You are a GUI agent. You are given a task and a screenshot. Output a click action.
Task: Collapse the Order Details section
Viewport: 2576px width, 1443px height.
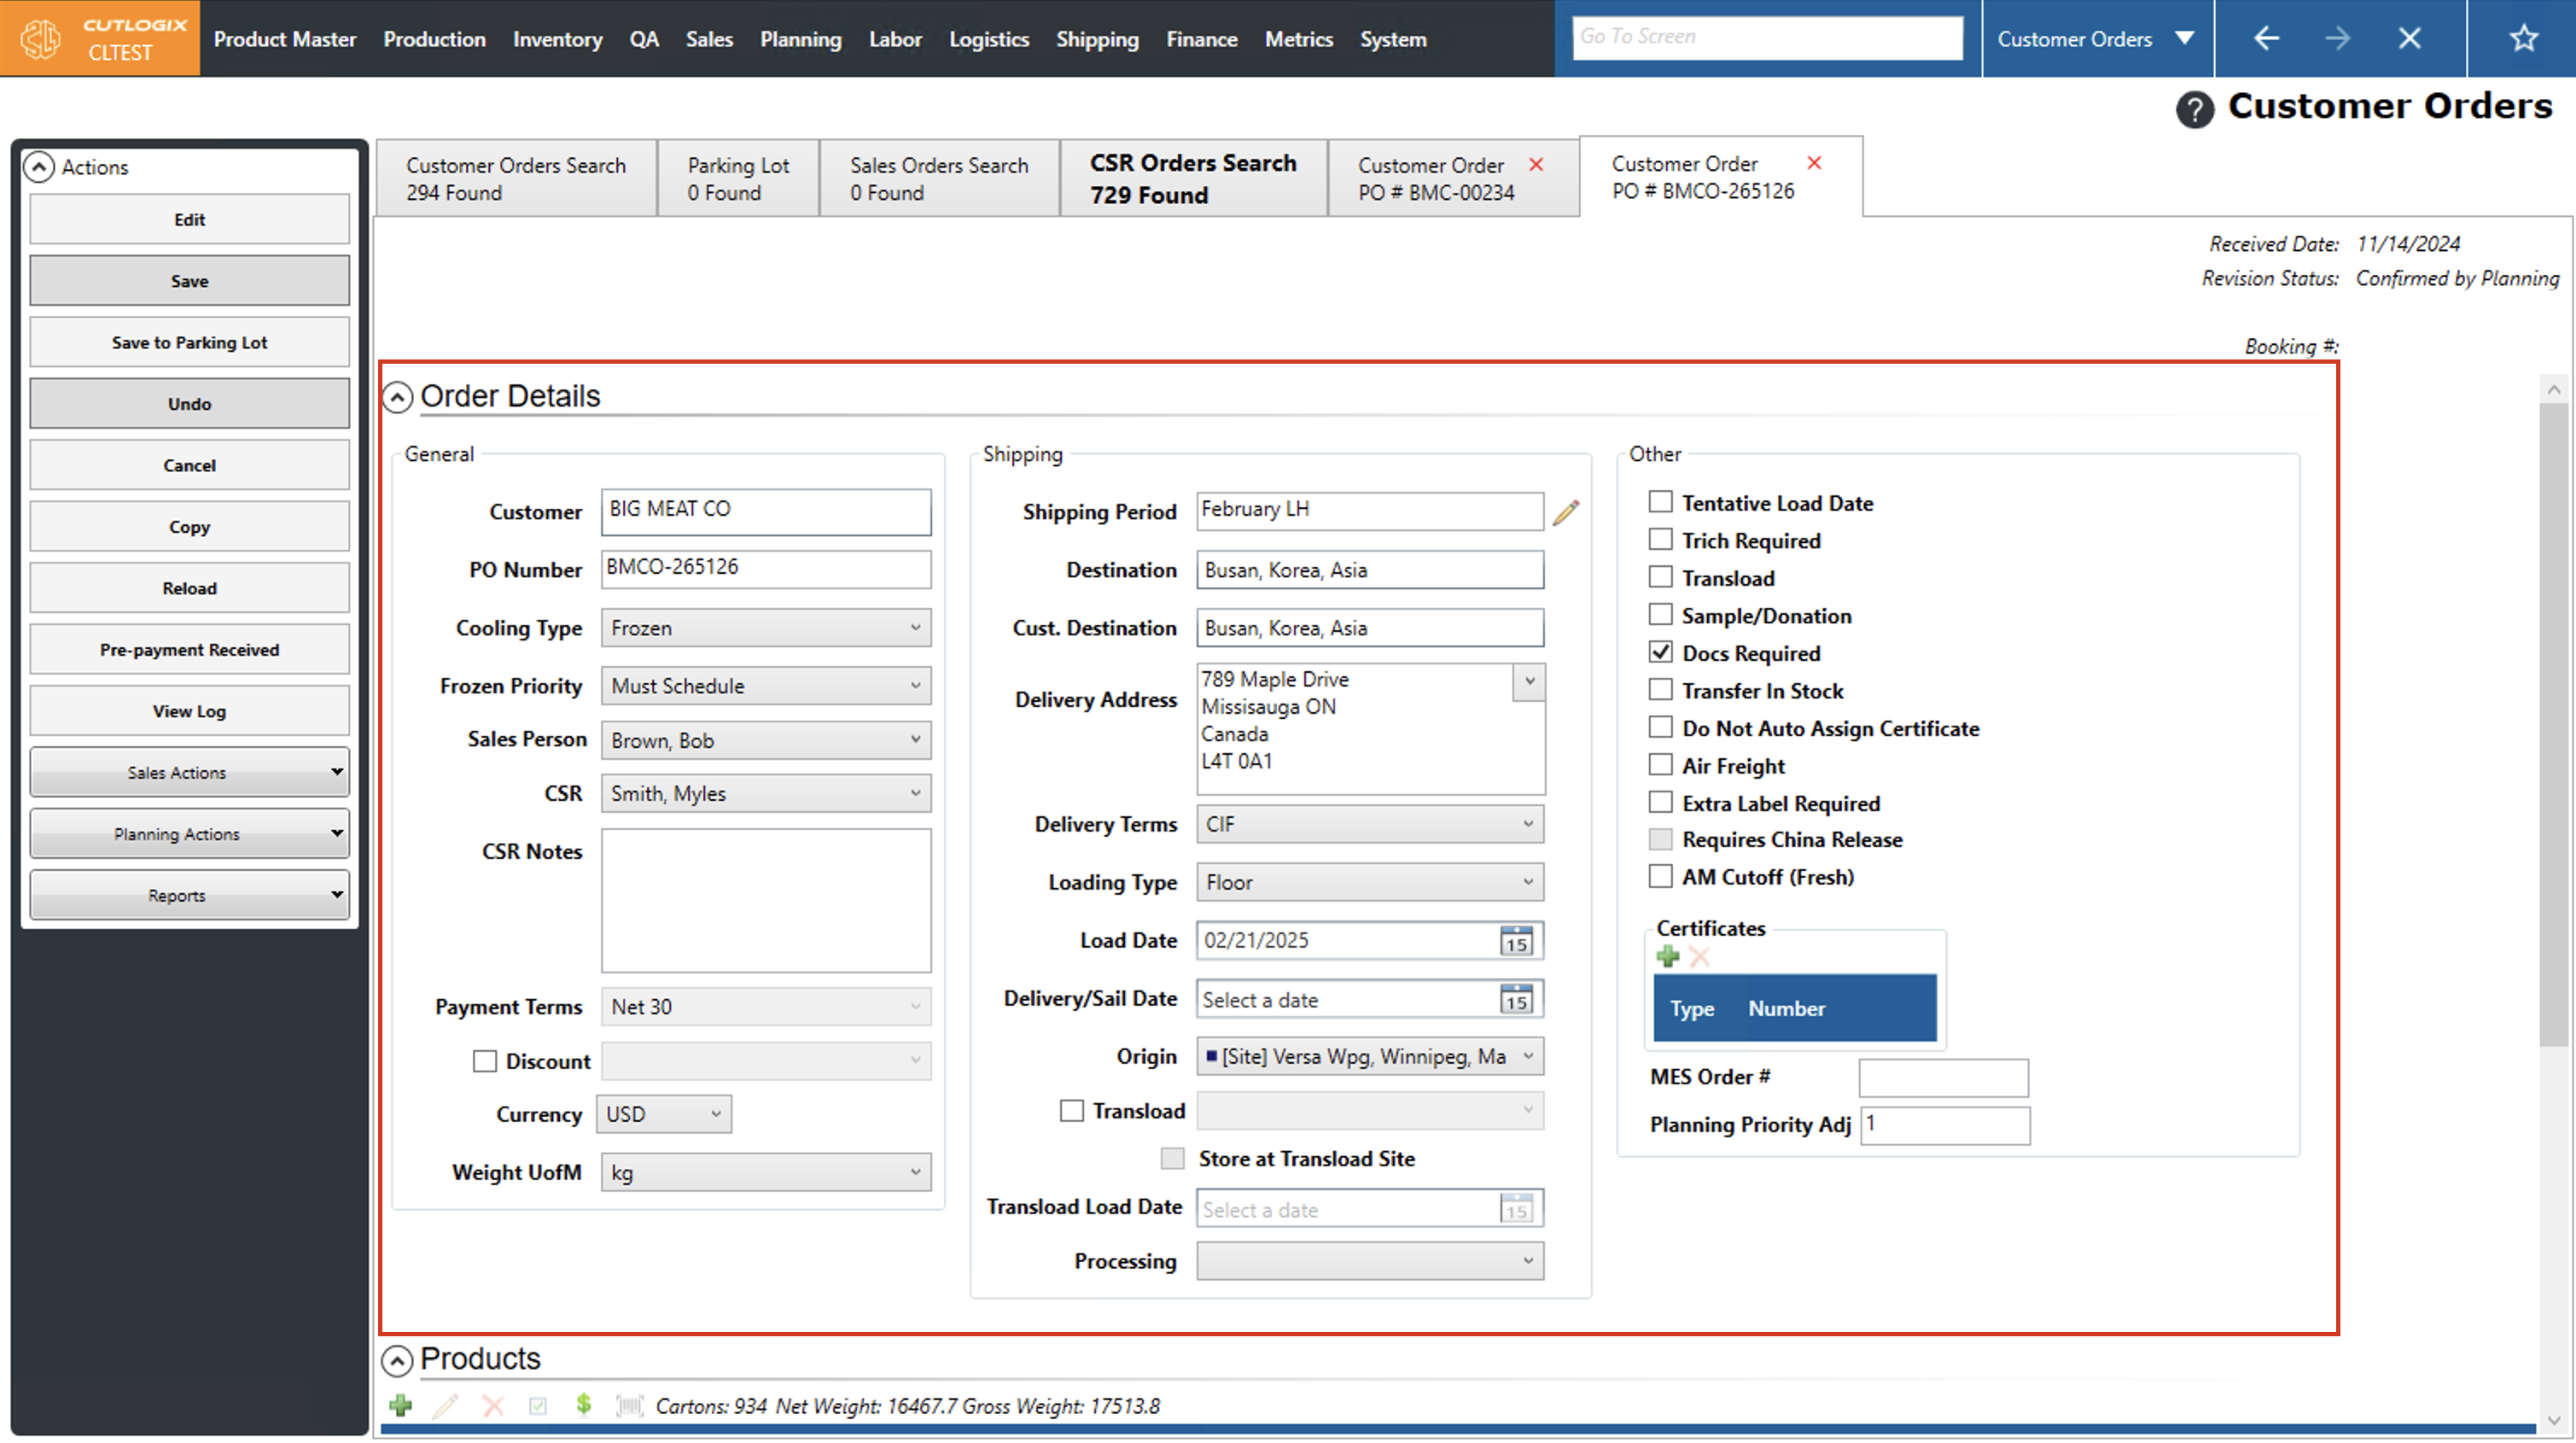tap(397, 397)
